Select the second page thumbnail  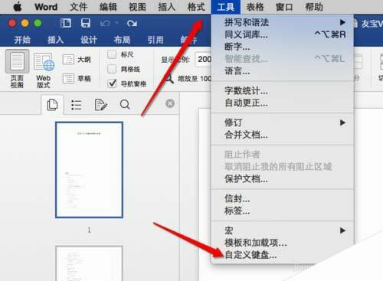coord(89,263)
